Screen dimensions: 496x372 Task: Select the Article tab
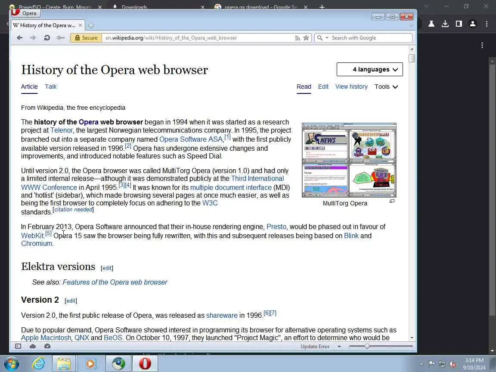coord(29,87)
